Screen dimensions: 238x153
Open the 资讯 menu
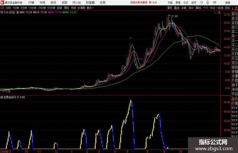(53, 3)
